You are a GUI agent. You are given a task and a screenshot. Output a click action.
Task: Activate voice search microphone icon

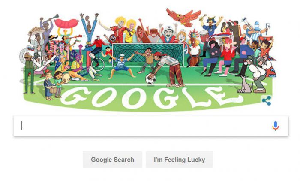(x=275, y=126)
